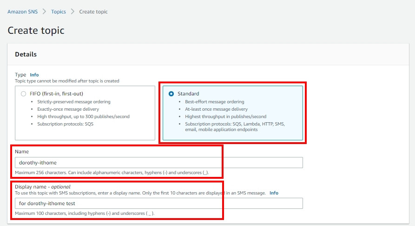Open the Amazon SNS breadcrumb link
This screenshot has height=226, width=415.
[x=22, y=12]
